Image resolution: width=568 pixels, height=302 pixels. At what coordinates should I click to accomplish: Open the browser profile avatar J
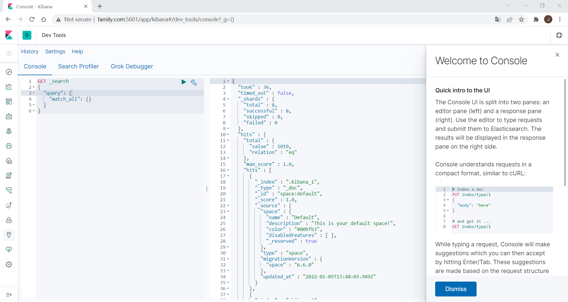(x=548, y=19)
